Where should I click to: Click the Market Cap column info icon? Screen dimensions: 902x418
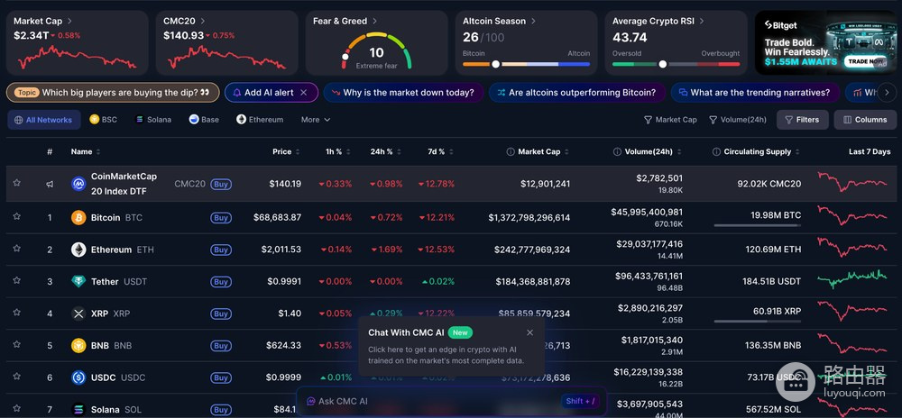click(x=511, y=151)
